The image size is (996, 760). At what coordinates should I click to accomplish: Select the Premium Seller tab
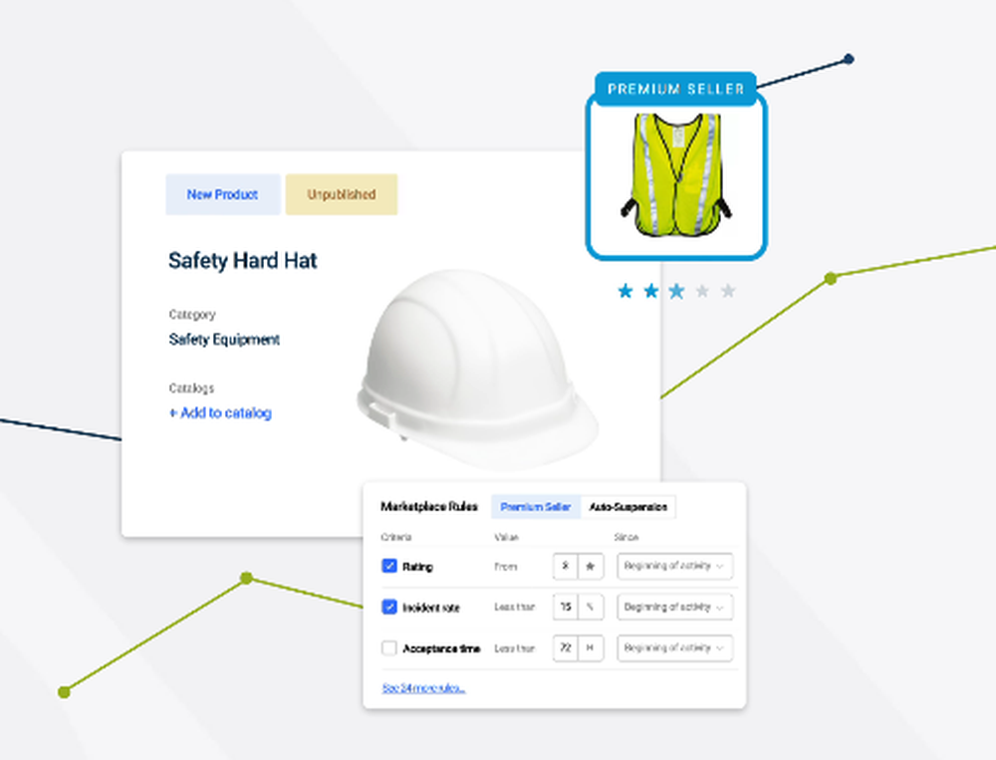pos(536,507)
